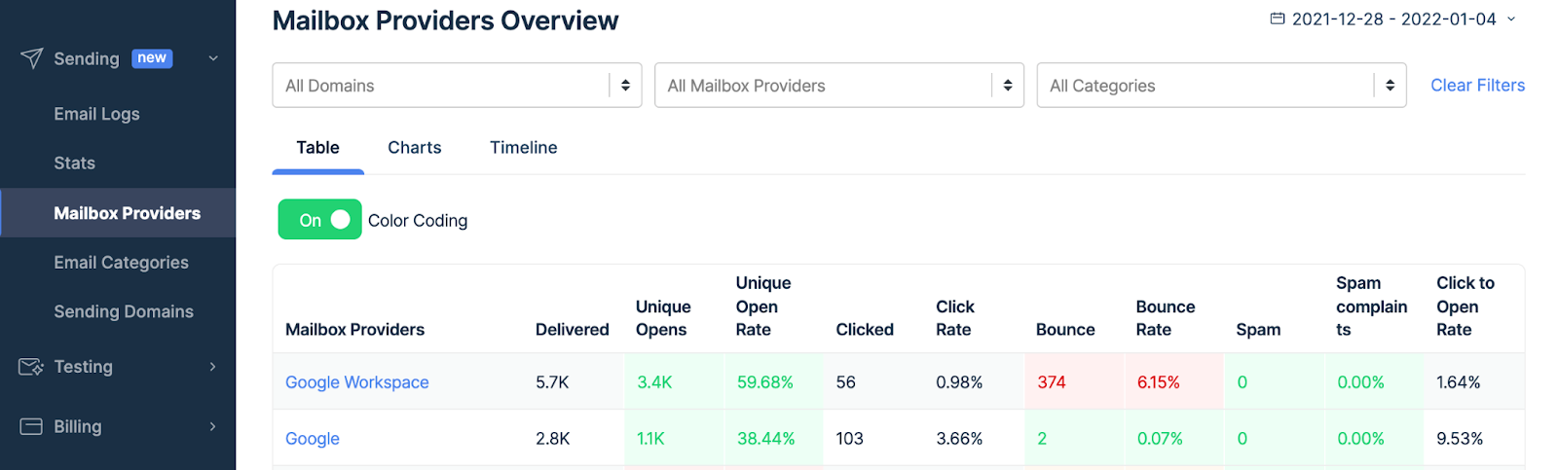Viewport: 1558px width, 470px height.
Task: Click the Clicked column header
Action: pyautogui.click(x=865, y=330)
